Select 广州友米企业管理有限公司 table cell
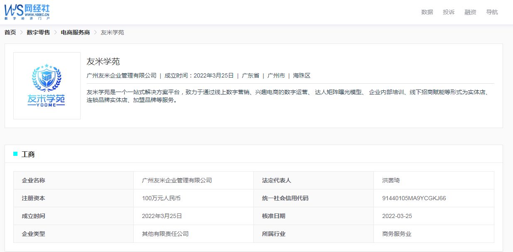 pos(194,180)
